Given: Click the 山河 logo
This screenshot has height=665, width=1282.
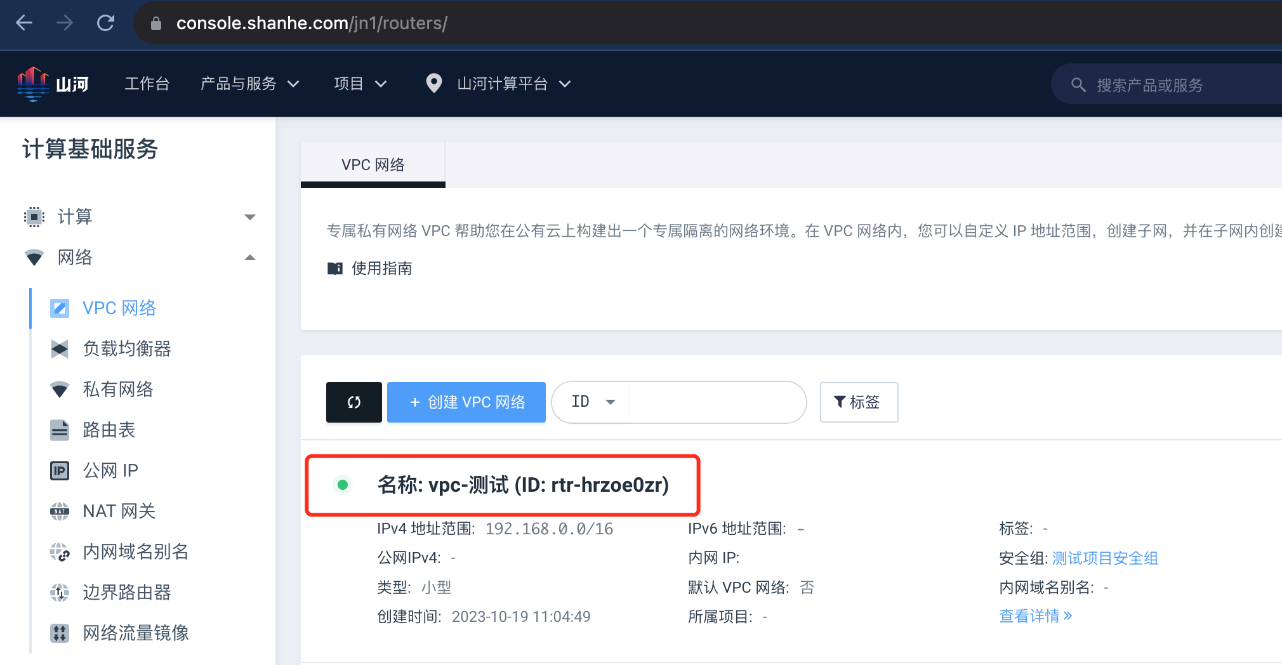Looking at the screenshot, I should click(53, 84).
